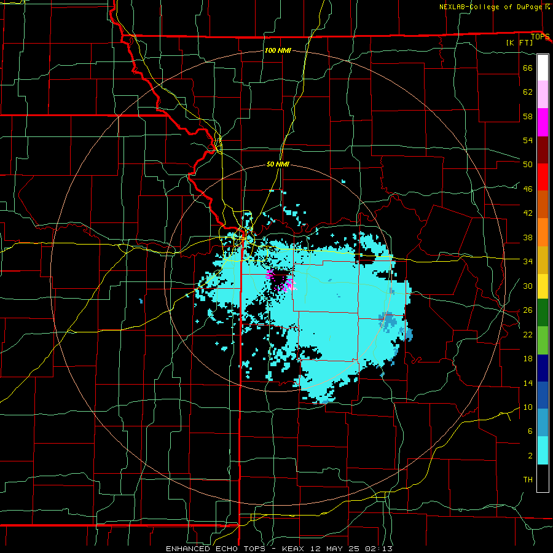This screenshot has width=553, height=553.
Task: Click the white top swatch in the legend
Action: pos(543,68)
